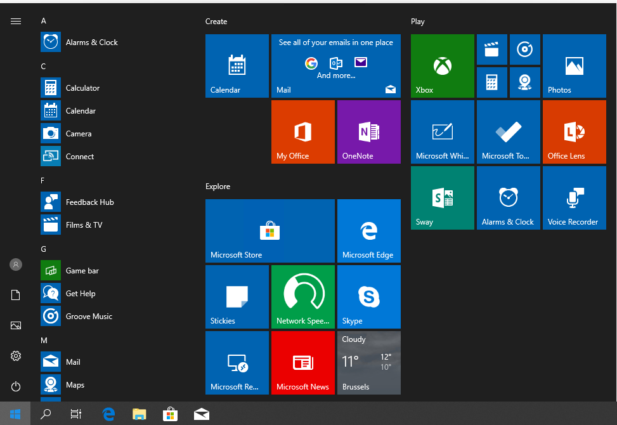
Task: Launch the Office Lens tile
Action: (x=575, y=132)
